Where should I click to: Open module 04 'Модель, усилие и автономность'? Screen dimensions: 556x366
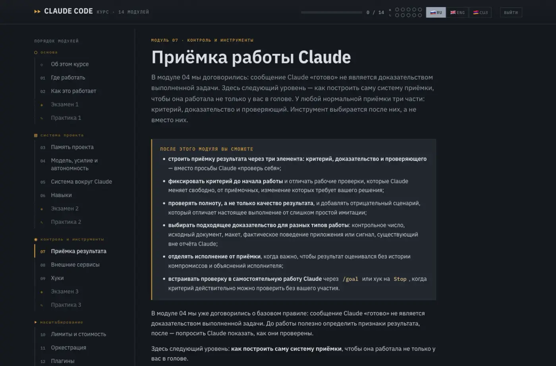pyautogui.click(x=74, y=164)
